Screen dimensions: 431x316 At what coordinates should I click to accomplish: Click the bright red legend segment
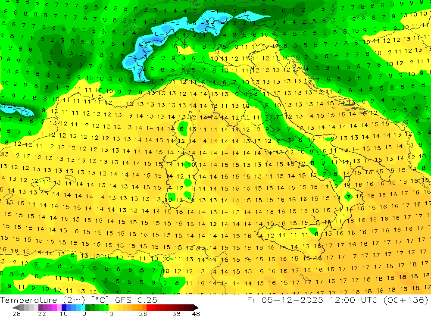[149, 307]
